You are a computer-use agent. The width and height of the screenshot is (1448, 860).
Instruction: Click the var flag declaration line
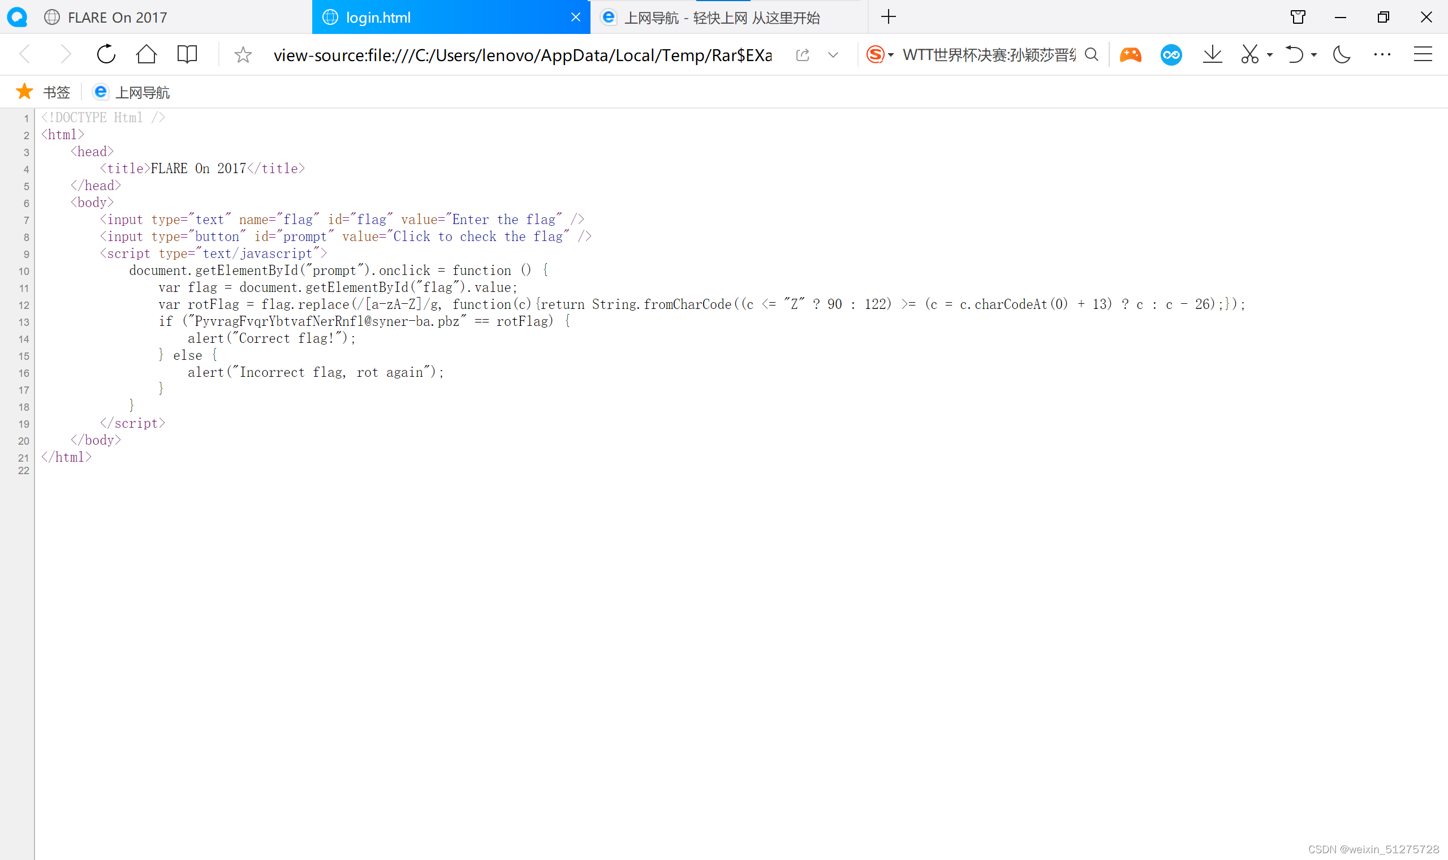[338, 287]
